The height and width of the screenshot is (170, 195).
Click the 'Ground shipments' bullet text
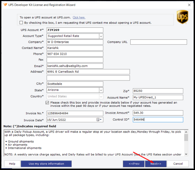[21, 141]
